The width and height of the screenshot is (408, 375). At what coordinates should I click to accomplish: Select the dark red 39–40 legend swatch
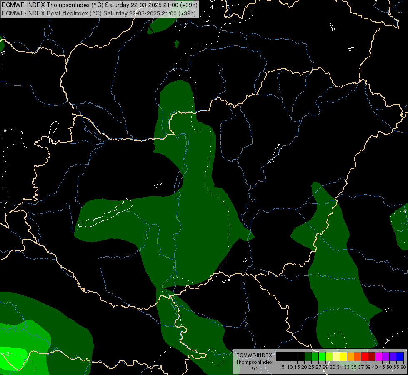coord(372,356)
